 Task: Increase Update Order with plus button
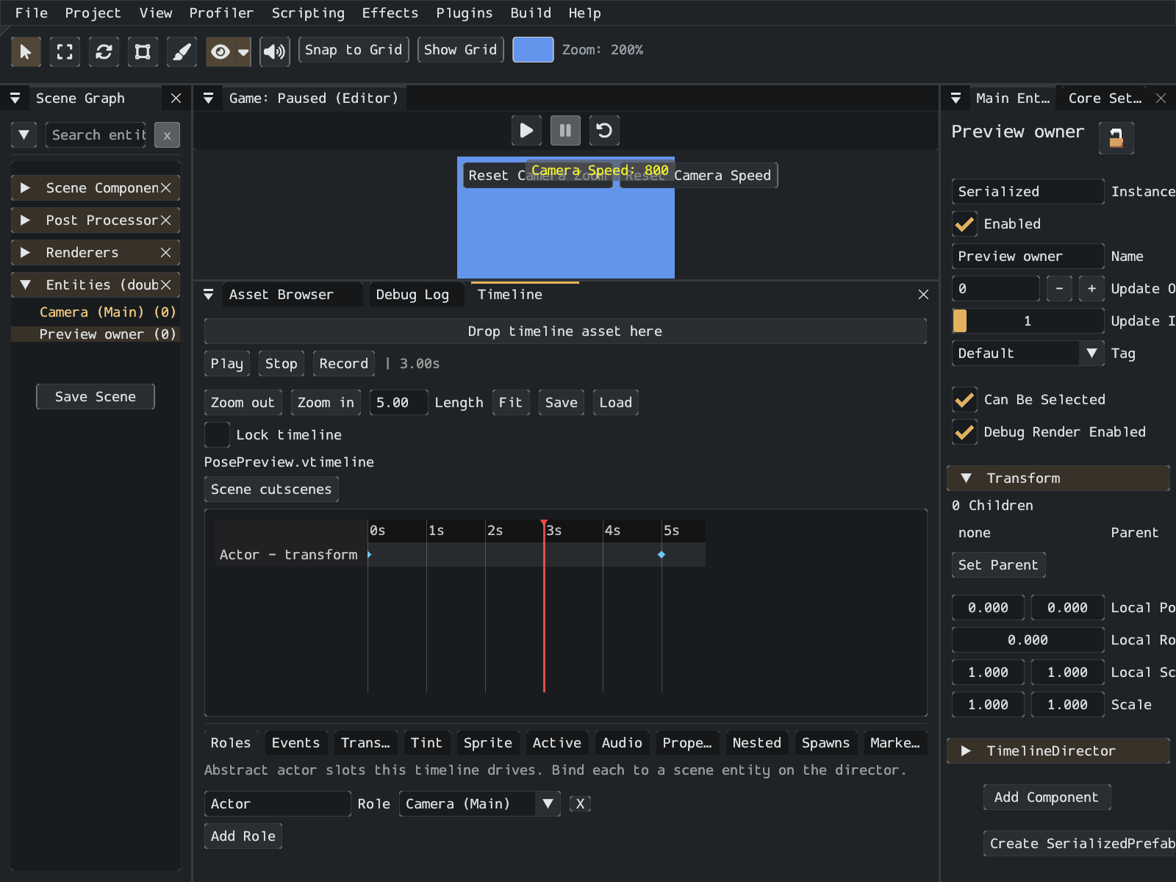coord(1091,288)
